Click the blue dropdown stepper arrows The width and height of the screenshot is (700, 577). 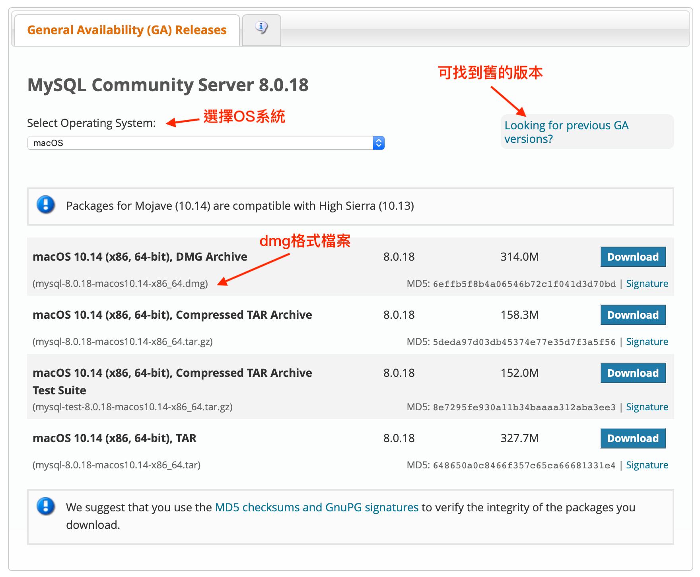pyautogui.click(x=379, y=143)
